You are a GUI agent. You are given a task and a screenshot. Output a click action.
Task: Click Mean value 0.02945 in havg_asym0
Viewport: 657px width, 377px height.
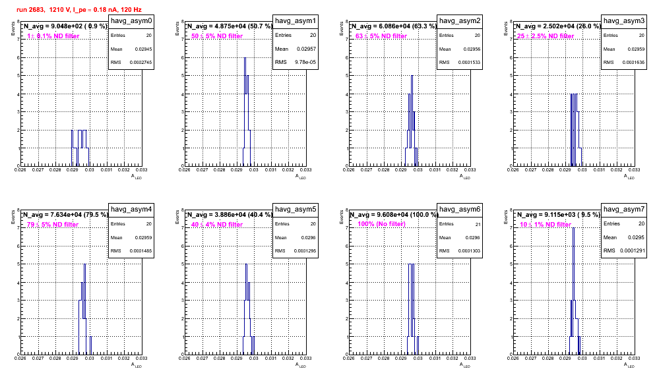click(x=143, y=49)
